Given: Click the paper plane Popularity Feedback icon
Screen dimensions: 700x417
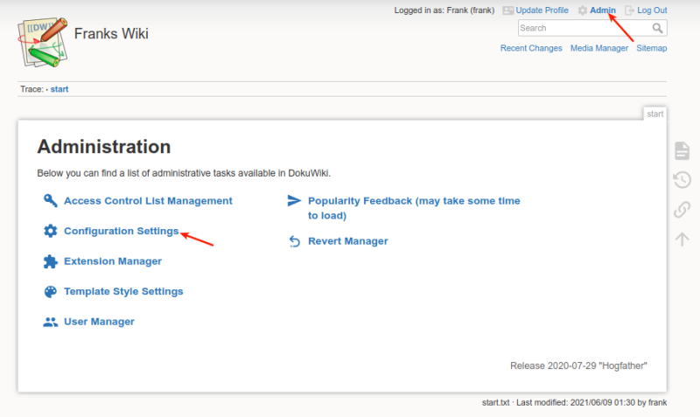Looking at the screenshot, I should [x=294, y=201].
